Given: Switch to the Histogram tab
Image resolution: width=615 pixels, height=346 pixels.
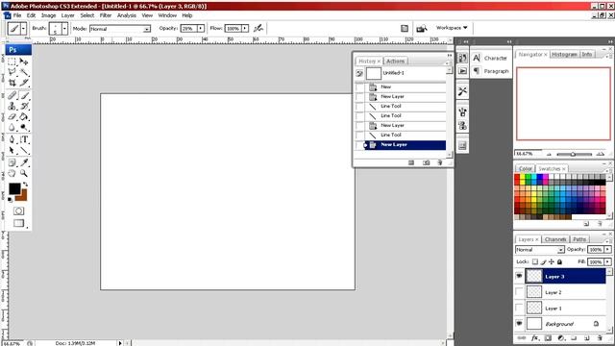Looking at the screenshot, I should [x=564, y=54].
